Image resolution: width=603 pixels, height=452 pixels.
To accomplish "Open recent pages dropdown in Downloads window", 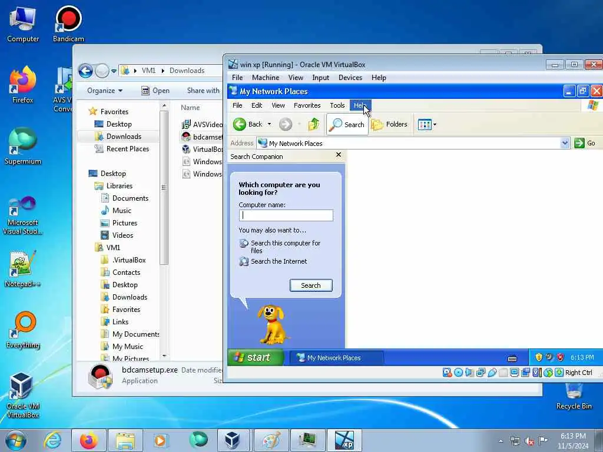I will [114, 71].
